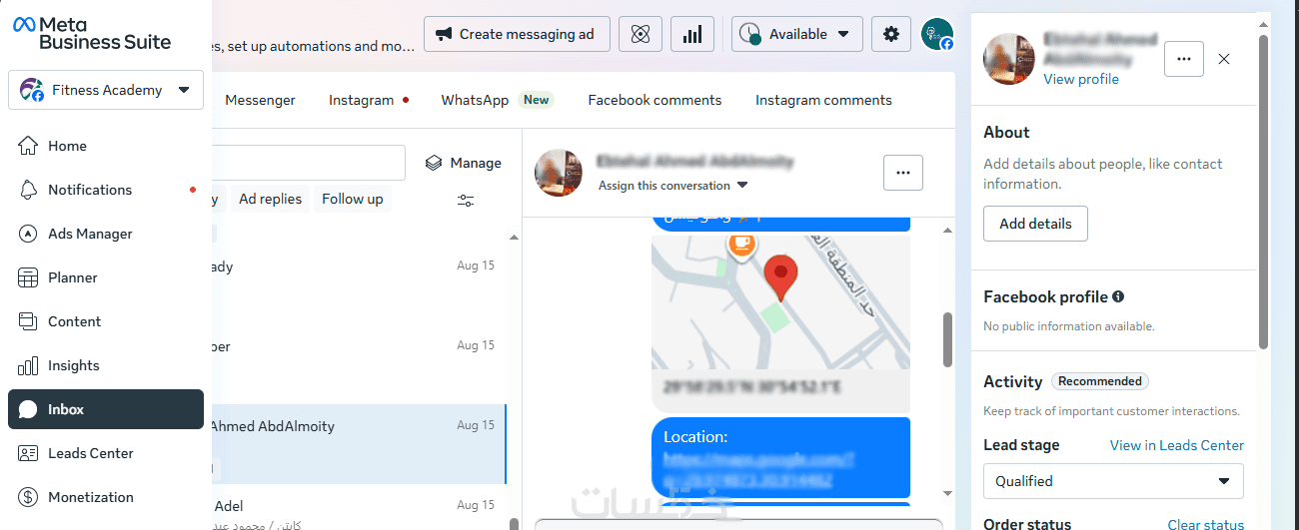1299x530 pixels.
Task: Open conversation header more options menu
Action: coord(903,173)
